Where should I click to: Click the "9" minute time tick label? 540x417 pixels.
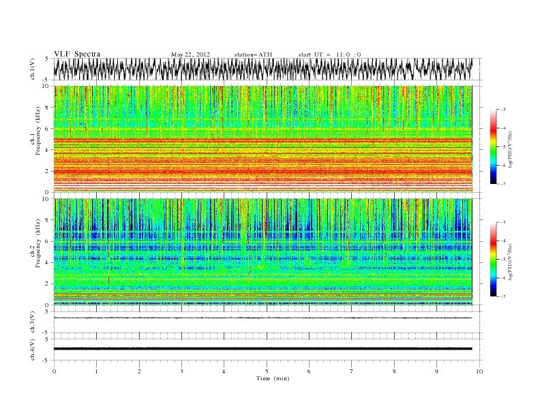click(436, 371)
